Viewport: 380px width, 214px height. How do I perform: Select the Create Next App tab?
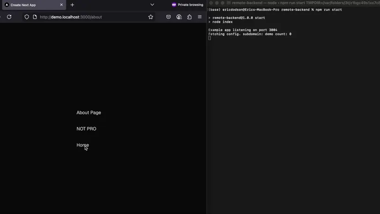coord(34,5)
